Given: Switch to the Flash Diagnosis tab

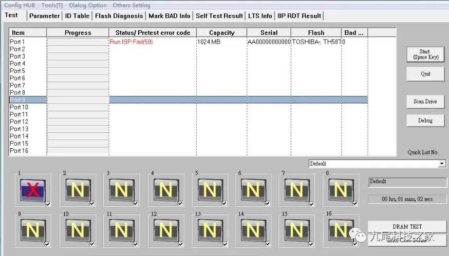Looking at the screenshot, I should (x=119, y=16).
